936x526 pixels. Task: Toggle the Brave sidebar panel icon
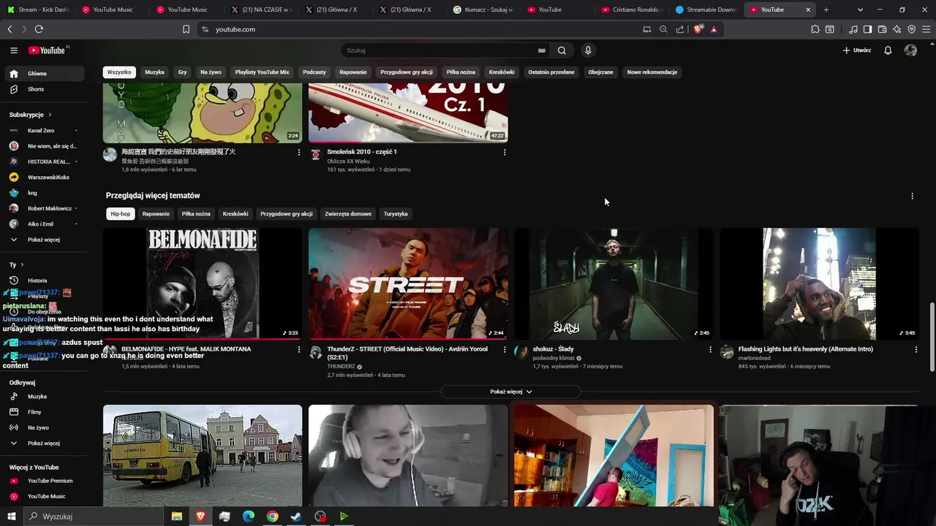867,29
